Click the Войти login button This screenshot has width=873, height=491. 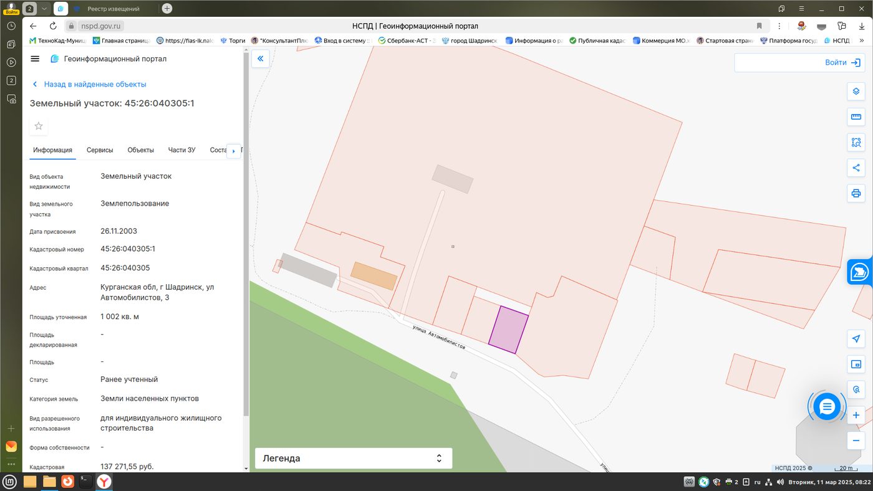click(798, 62)
